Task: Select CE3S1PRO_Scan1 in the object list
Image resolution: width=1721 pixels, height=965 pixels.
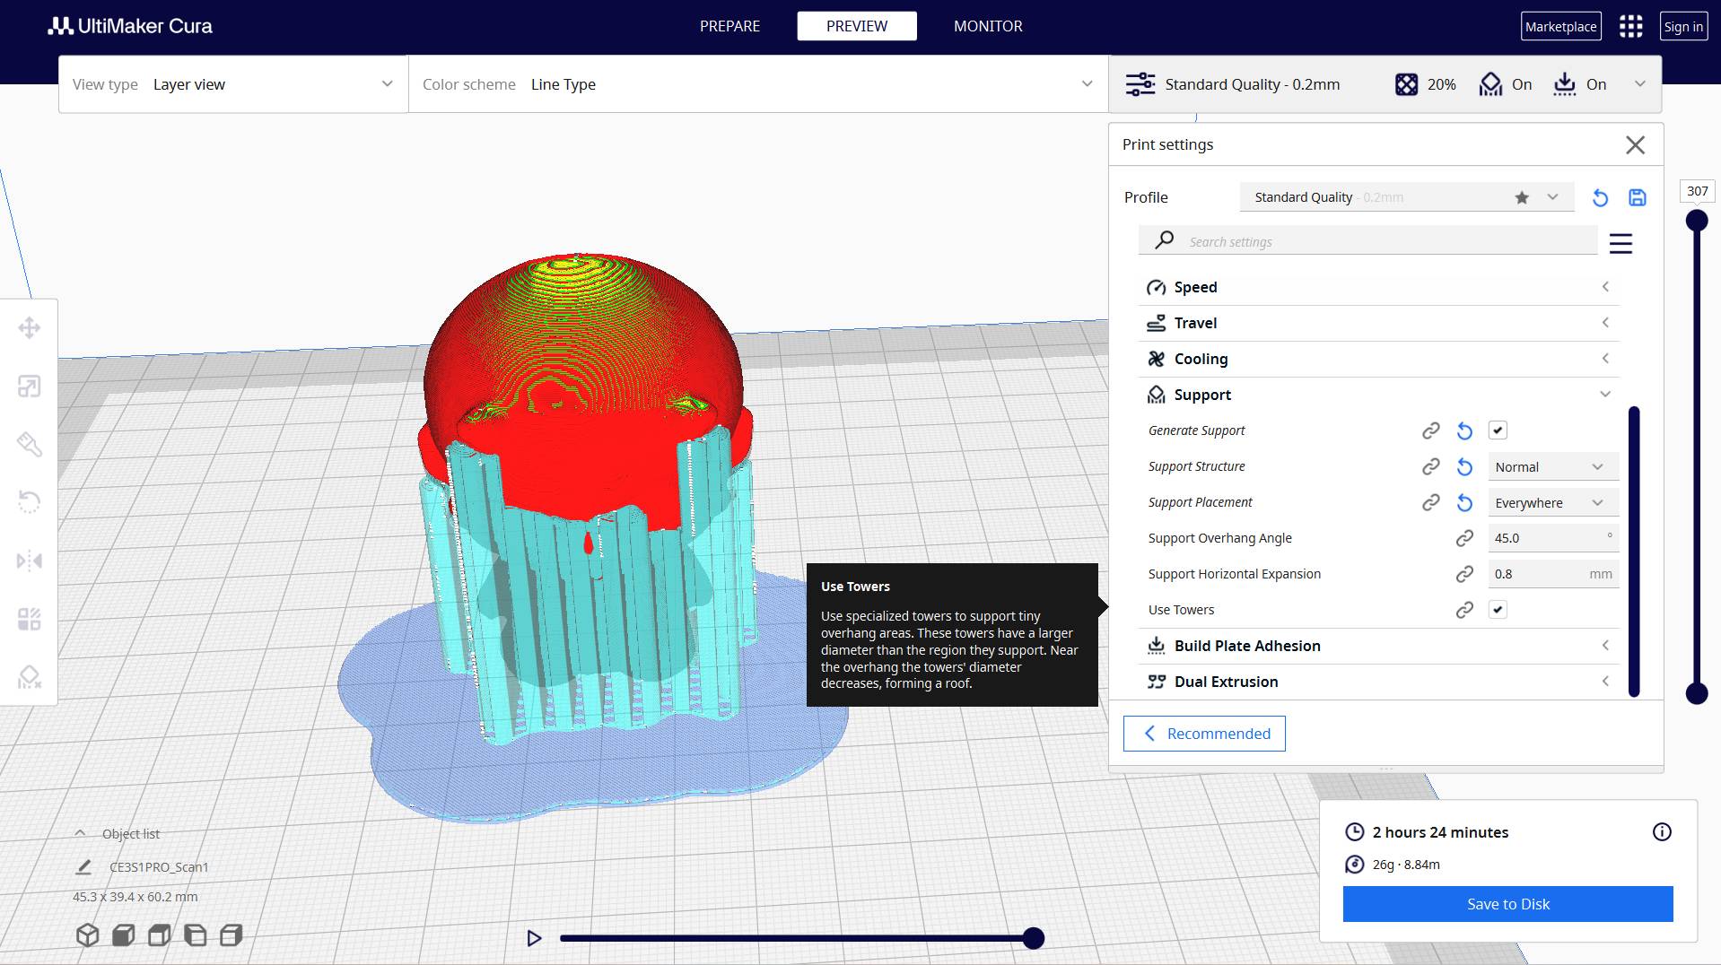Action: click(x=159, y=867)
